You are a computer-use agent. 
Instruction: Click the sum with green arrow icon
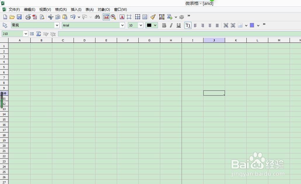pyautogui.click(x=170, y=17)
